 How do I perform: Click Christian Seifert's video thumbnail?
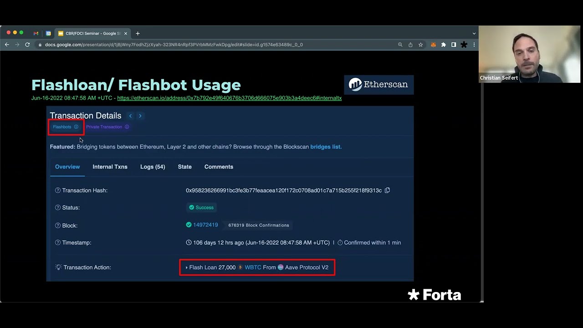pos(529,54)
